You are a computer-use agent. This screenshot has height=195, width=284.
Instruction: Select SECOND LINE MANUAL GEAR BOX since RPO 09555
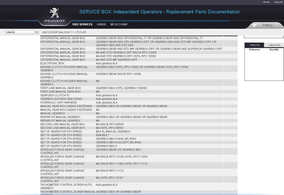tap(139, 124)
